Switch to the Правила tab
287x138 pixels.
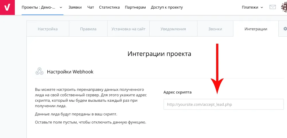pos(88,29)
